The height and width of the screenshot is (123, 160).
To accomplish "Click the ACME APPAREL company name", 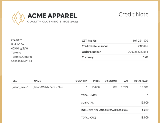I will pyautogui.click(x=52, y=16).
